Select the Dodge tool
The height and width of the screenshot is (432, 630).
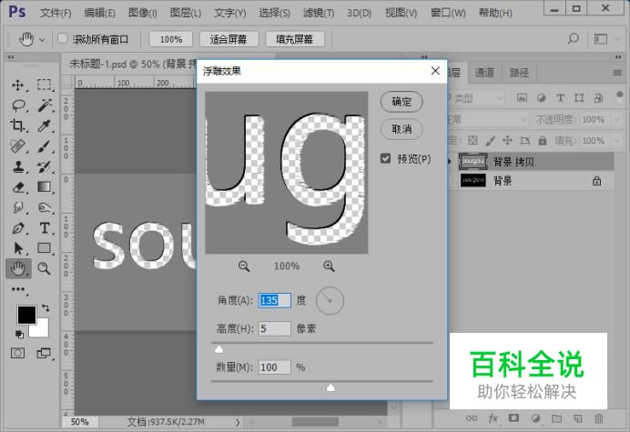[45, 207]
